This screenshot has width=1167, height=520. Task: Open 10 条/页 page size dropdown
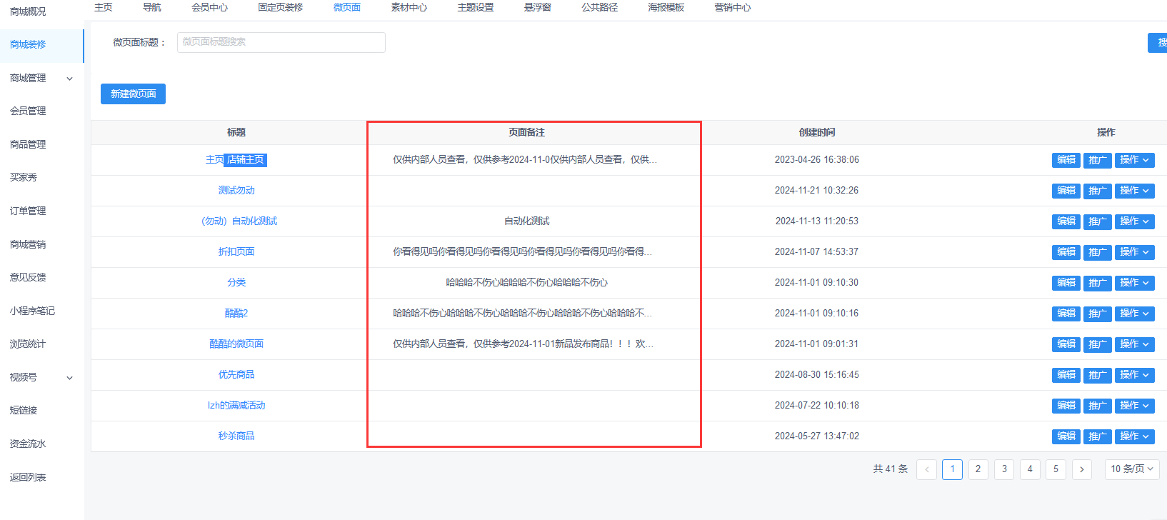(1131, 469)
